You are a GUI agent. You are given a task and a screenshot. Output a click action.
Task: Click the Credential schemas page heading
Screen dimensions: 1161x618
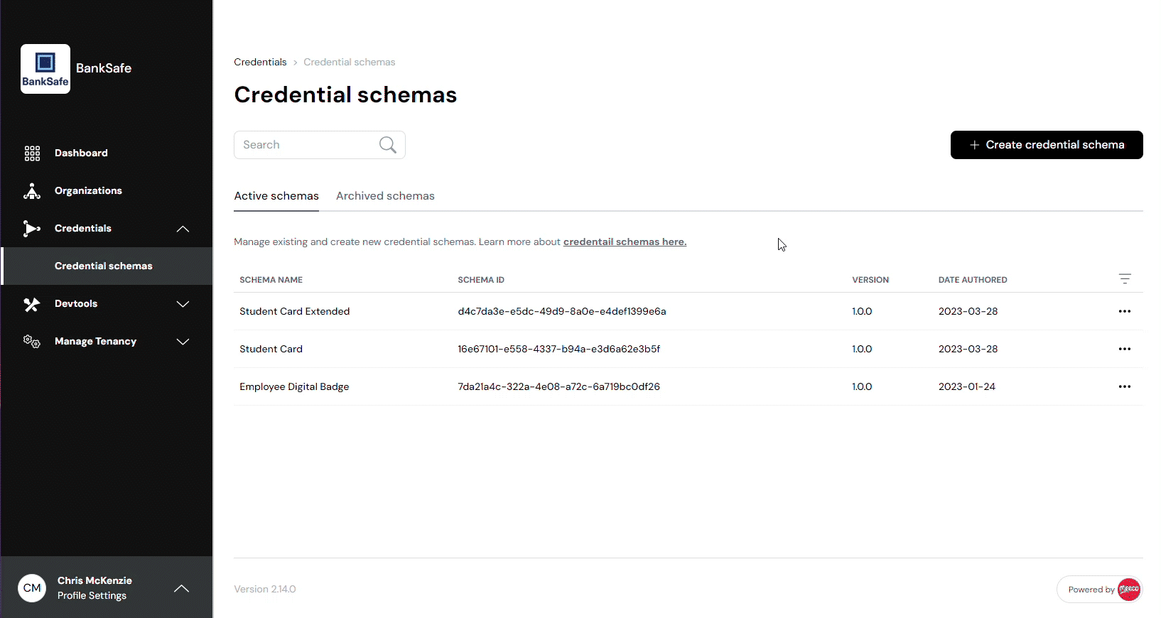click(x=345, y=94)
